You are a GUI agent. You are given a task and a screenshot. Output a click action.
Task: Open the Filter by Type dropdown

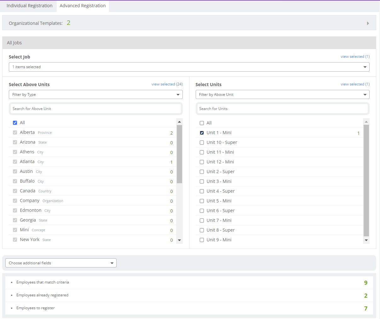(x=95, y=95)
